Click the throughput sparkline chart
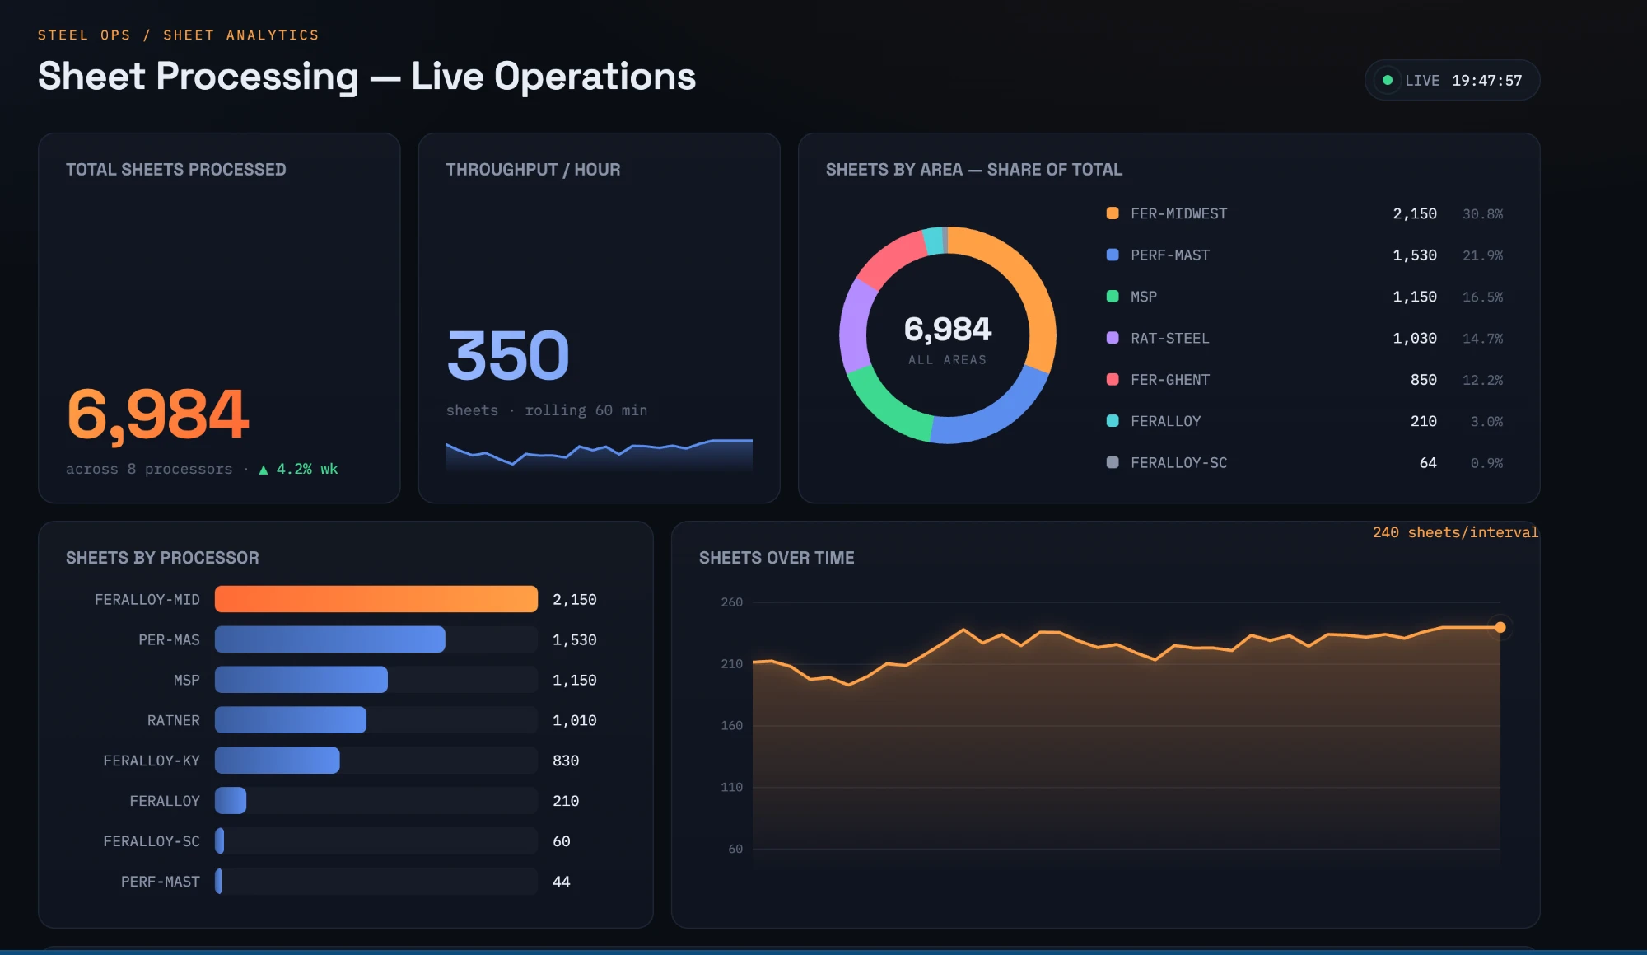 600,455
